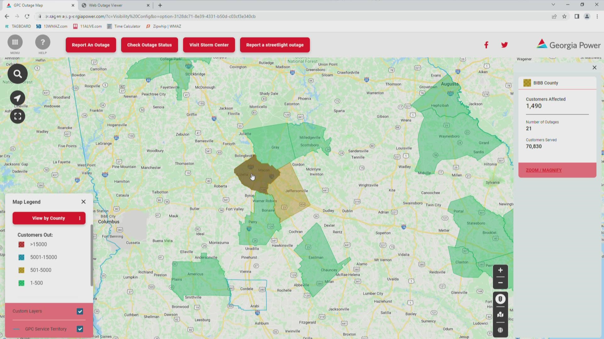Image resolution: width=604 pixels, height=339 pixels.
Task: Open the Help question mark icon
Action: click(x=42, y=42)
